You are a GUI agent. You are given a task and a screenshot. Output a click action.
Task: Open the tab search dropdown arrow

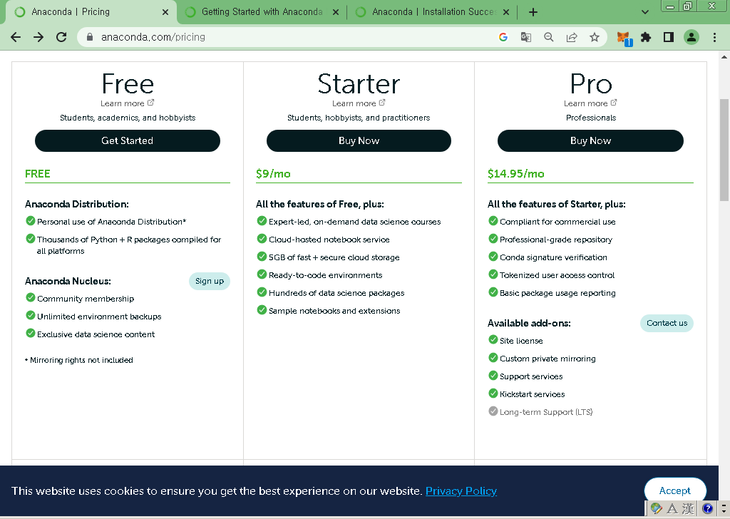pos(644,12)
